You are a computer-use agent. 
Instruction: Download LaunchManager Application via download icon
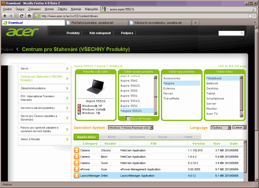pos(76,175)
